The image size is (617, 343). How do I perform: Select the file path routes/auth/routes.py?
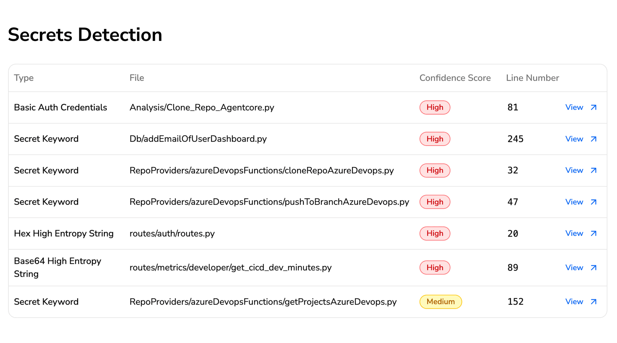click(172, 233)
